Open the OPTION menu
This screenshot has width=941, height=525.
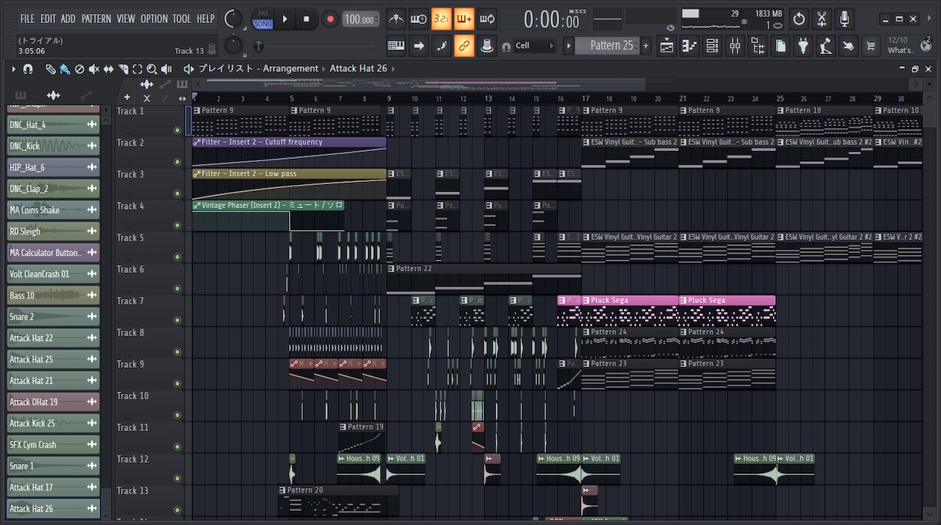pos(153,19)
